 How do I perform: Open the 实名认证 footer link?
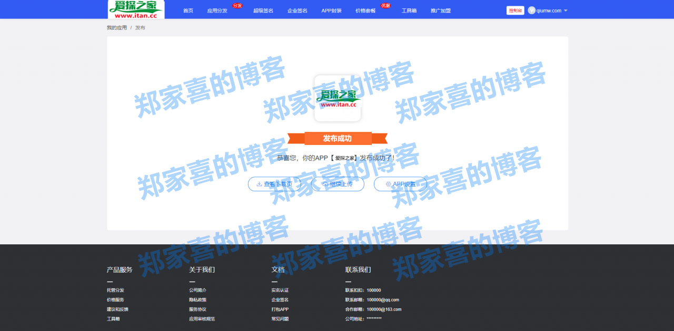pos(280,290)
